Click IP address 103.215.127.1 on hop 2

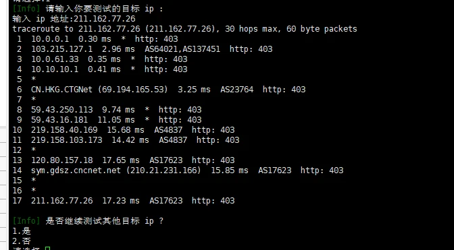coord(61,49)
